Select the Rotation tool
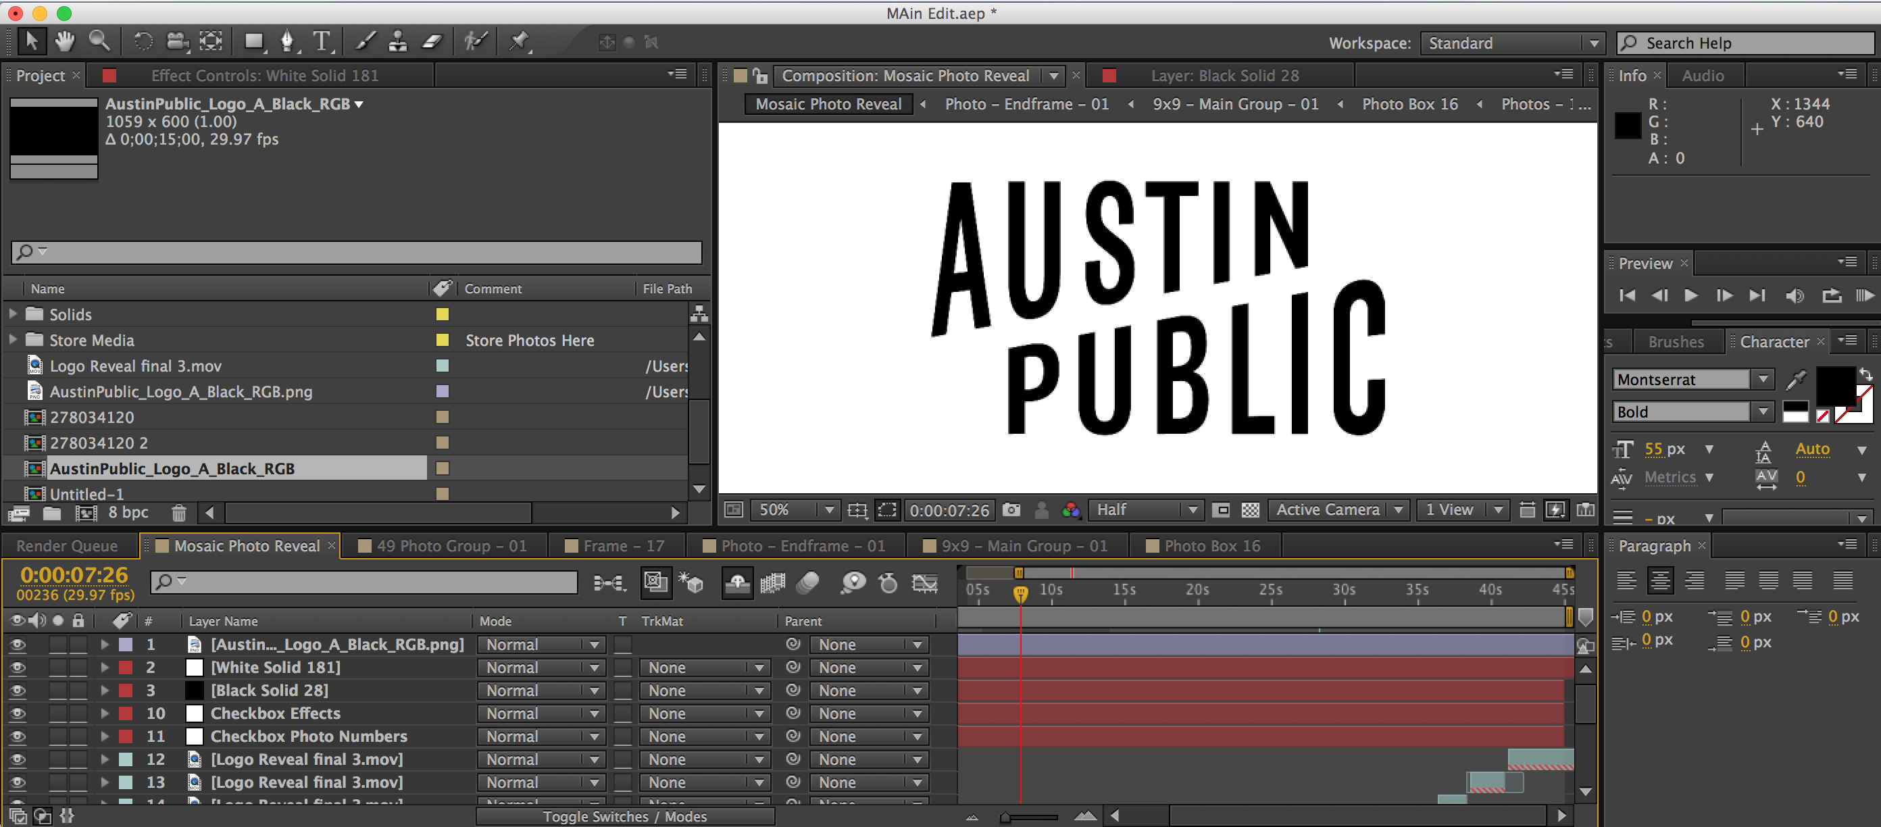The image size is (1881, 827). click(143, 42)
